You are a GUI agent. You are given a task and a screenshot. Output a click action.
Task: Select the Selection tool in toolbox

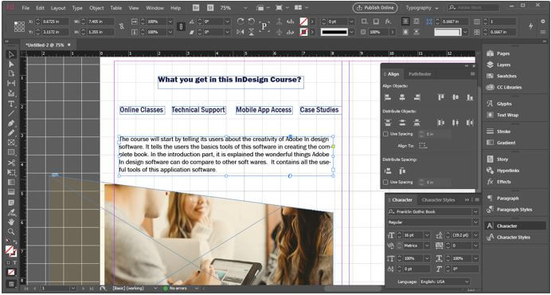point(11,54)
